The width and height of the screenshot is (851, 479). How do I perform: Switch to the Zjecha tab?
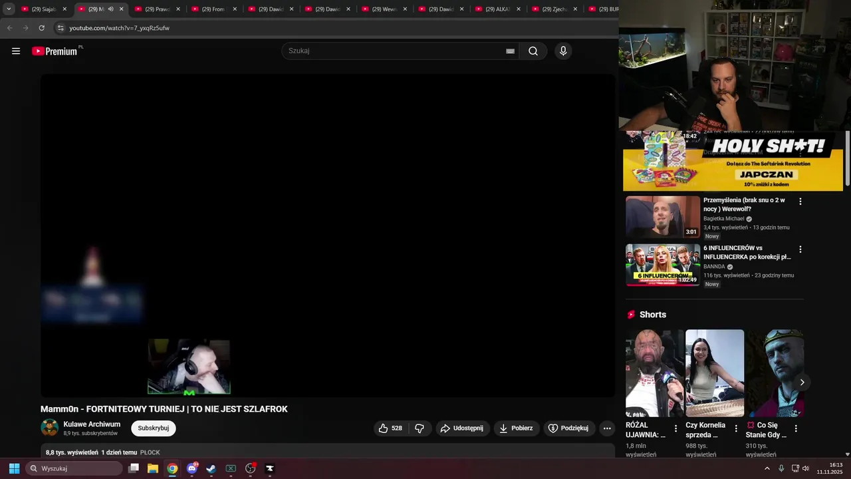pos(554,9)
